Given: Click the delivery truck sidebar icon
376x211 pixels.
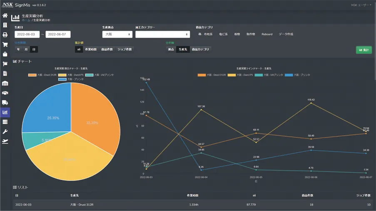Looking at the screenshot, I should [x=5, y=103].
